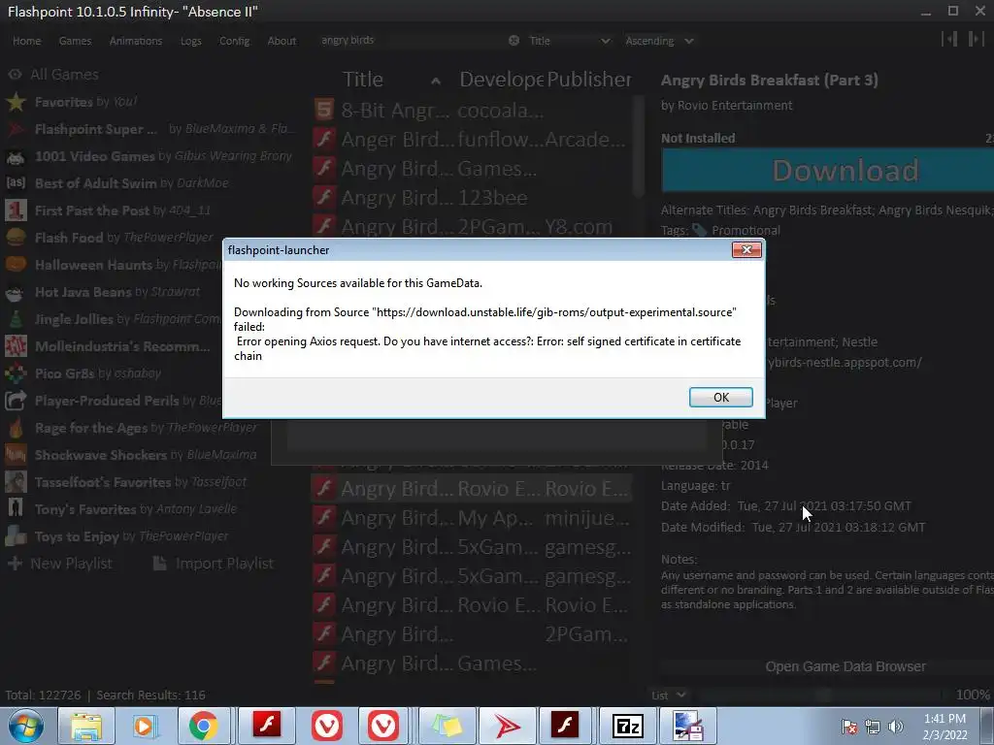Open the taskbar clock showing 1:41 PM
The width and height of the screenshot is (994, 745).
[x=945, y=727]
